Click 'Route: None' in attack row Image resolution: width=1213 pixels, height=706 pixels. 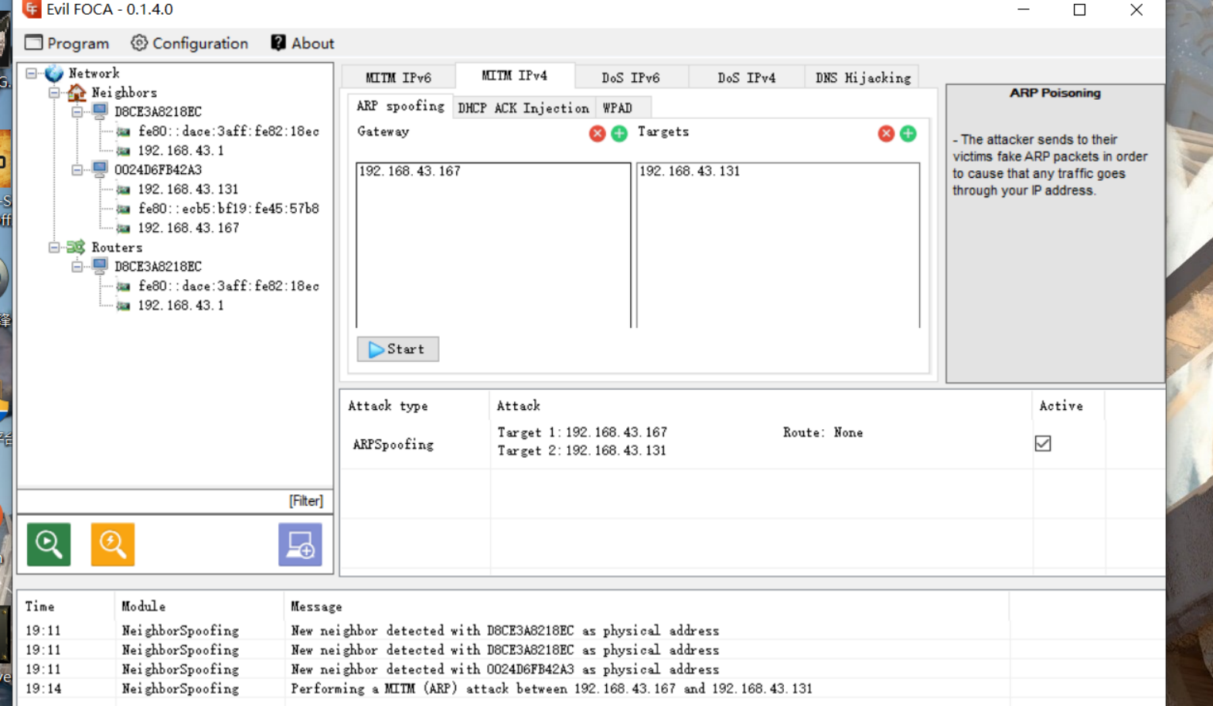coord(823,433)
